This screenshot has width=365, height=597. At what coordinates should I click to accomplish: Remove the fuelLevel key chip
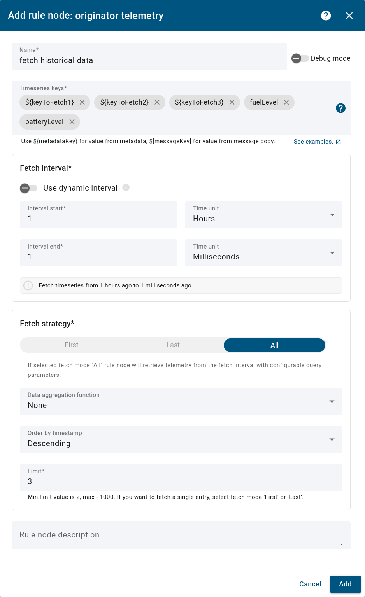pos(286,102)
